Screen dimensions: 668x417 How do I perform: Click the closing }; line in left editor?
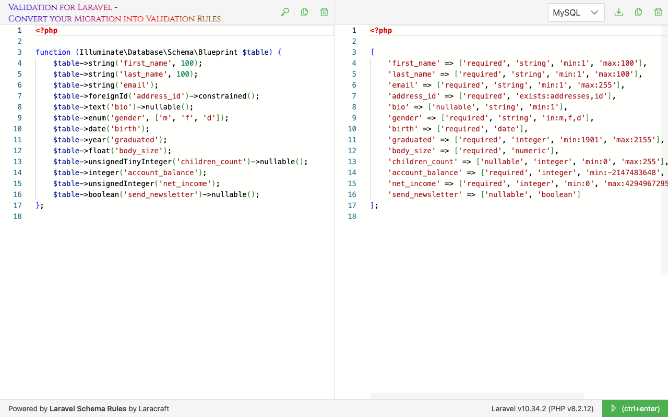point(40,205)
